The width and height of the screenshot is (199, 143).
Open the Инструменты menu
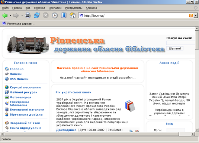coord(74,8)
